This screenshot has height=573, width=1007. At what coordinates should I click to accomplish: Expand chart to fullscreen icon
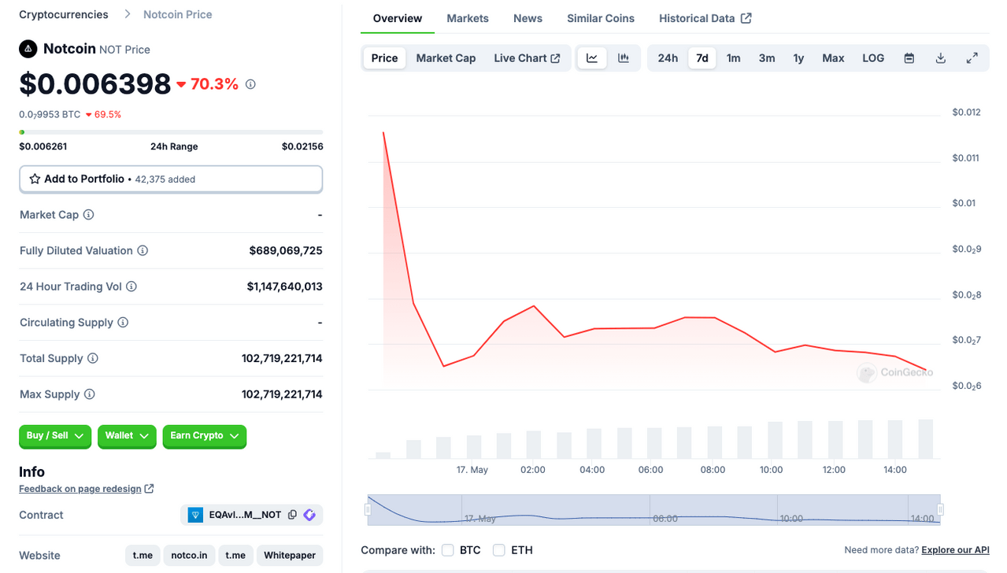pos(972,58)
